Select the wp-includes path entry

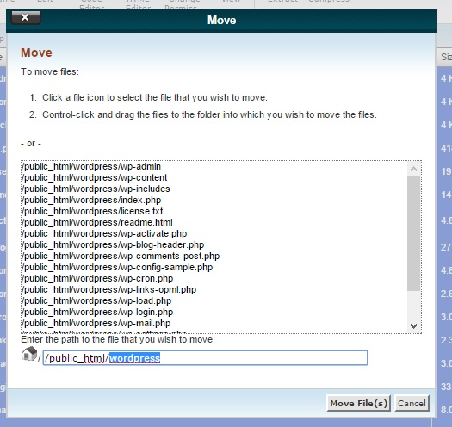96,189
